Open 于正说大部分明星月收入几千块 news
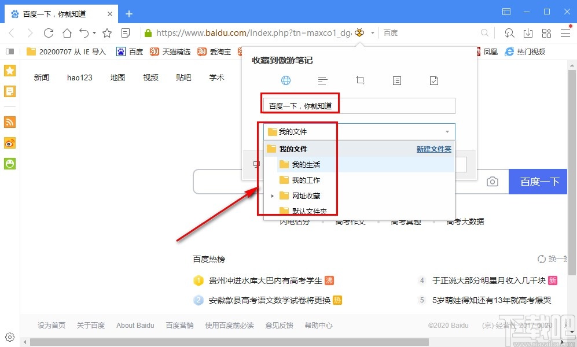The width and height of the screenshot is (577, 347). [488, 281]
